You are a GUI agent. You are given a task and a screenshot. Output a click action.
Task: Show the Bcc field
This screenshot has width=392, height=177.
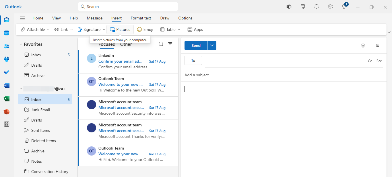[x=379, y=61]
